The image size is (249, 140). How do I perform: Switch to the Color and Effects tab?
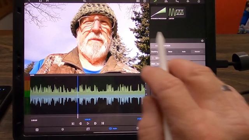click(88, 129)
